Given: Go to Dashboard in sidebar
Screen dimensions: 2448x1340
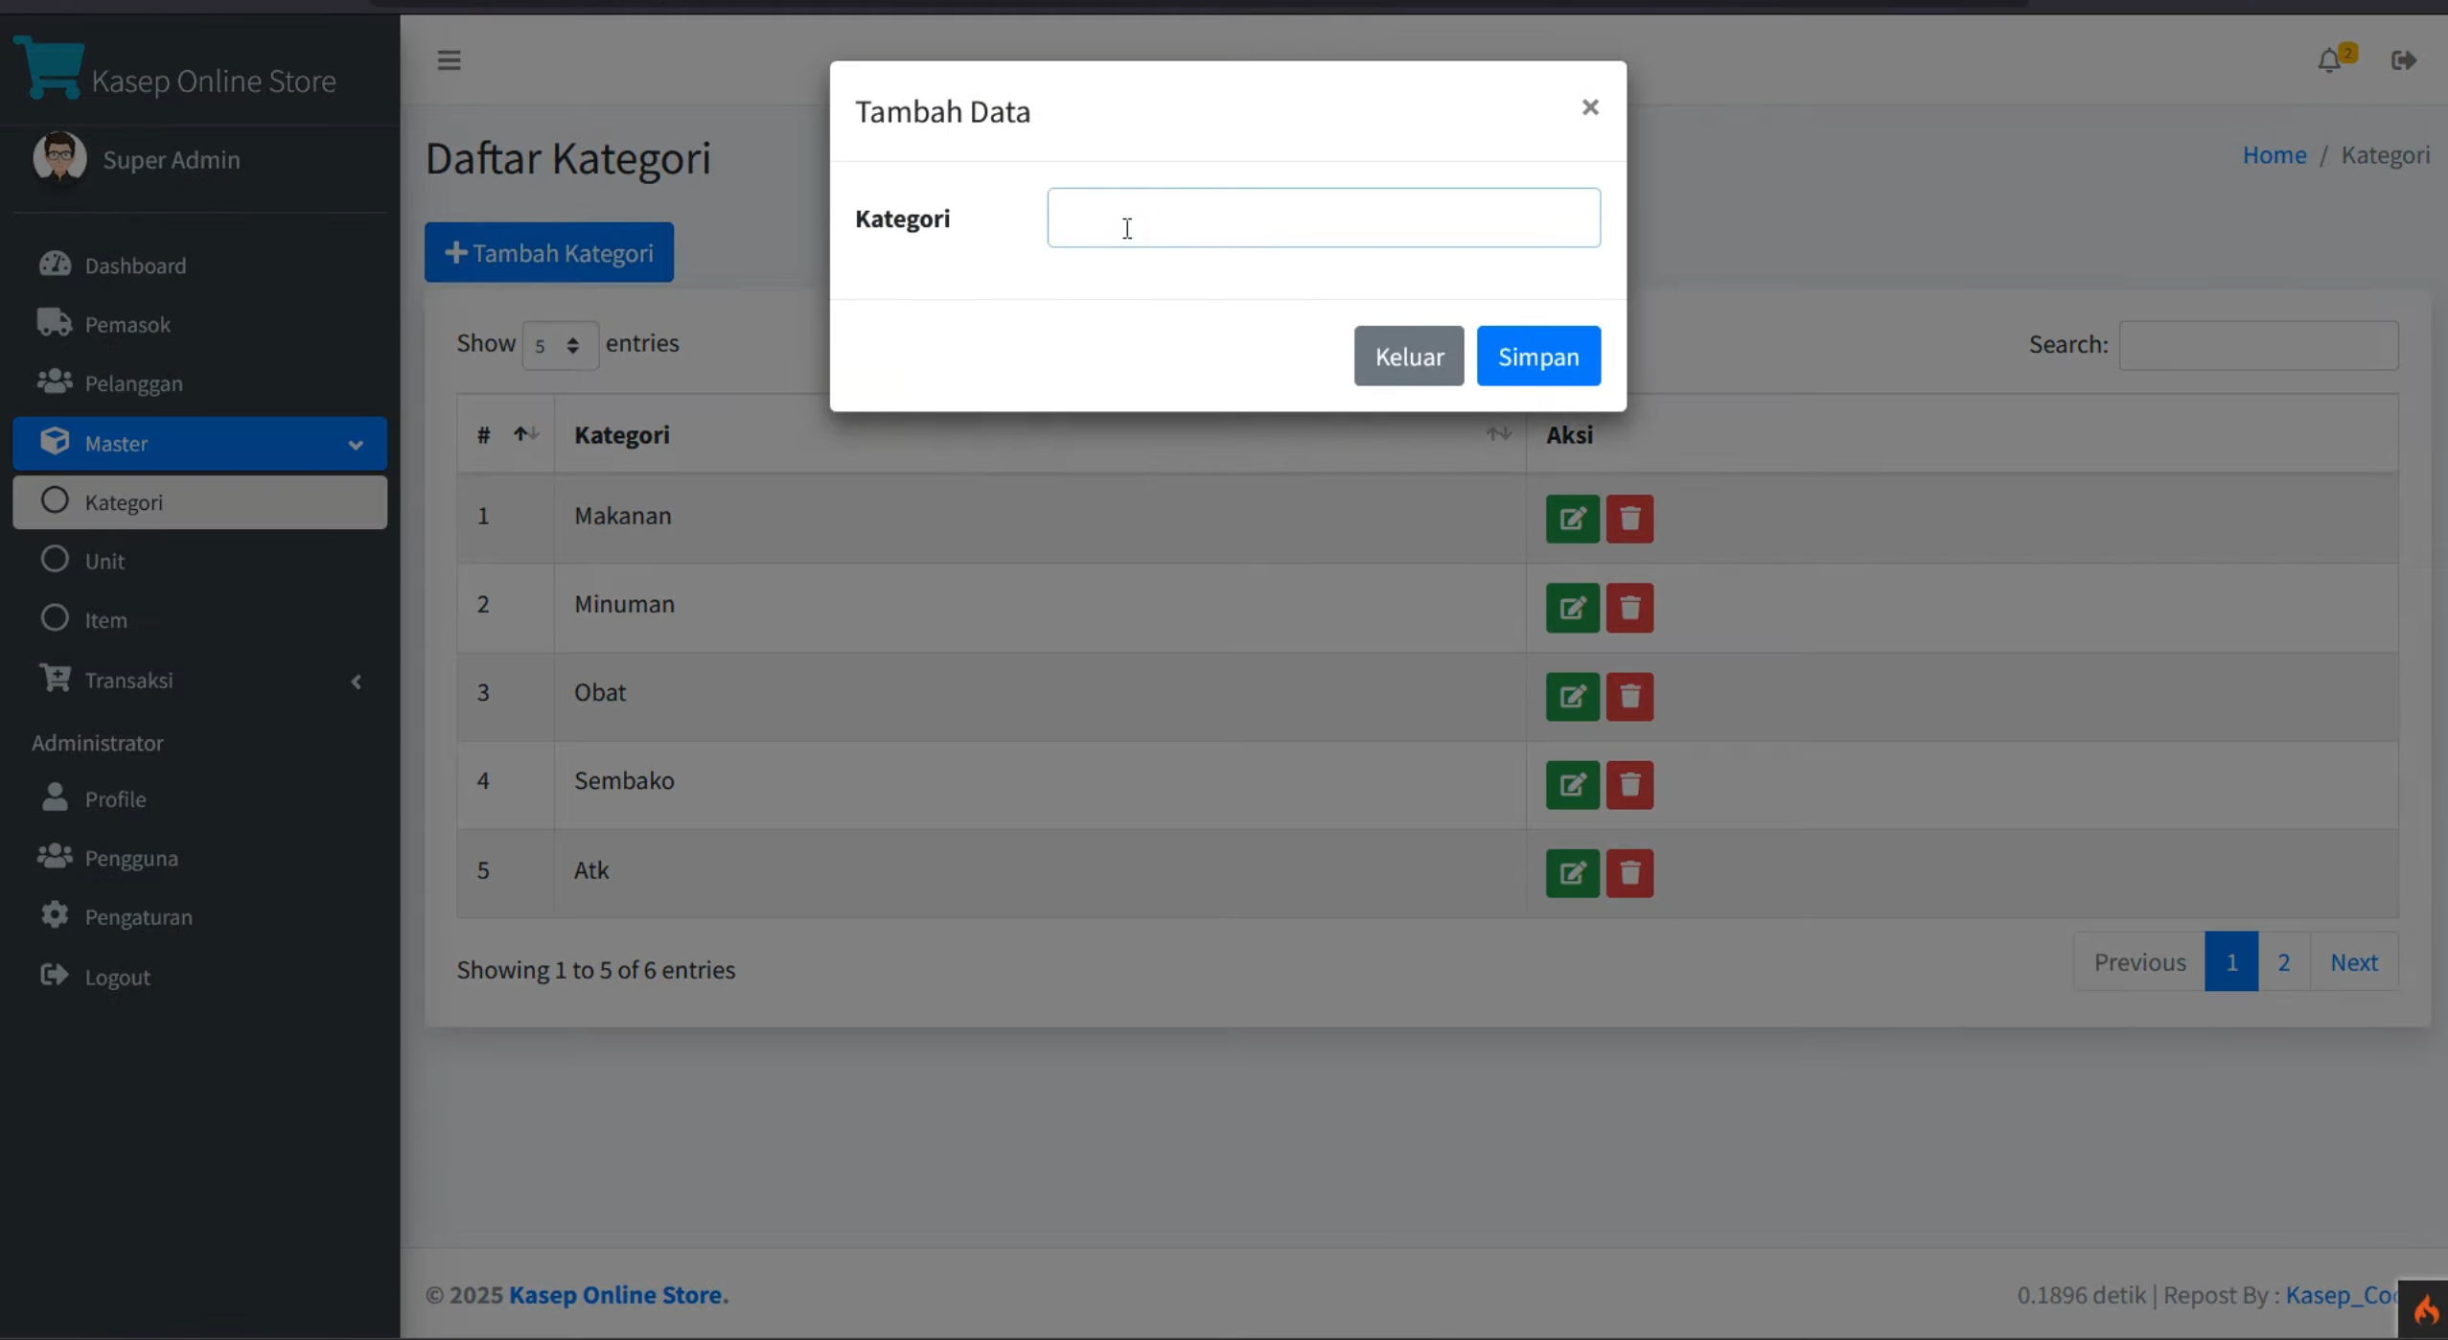Looking at the screenshot, I should click(199, 266).
